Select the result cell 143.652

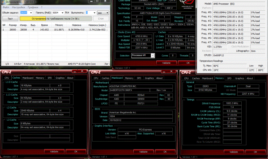44,29
